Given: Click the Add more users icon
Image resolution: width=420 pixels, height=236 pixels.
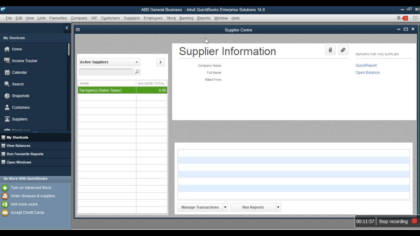Looking at the screenshot, I should tap(5, 205).
